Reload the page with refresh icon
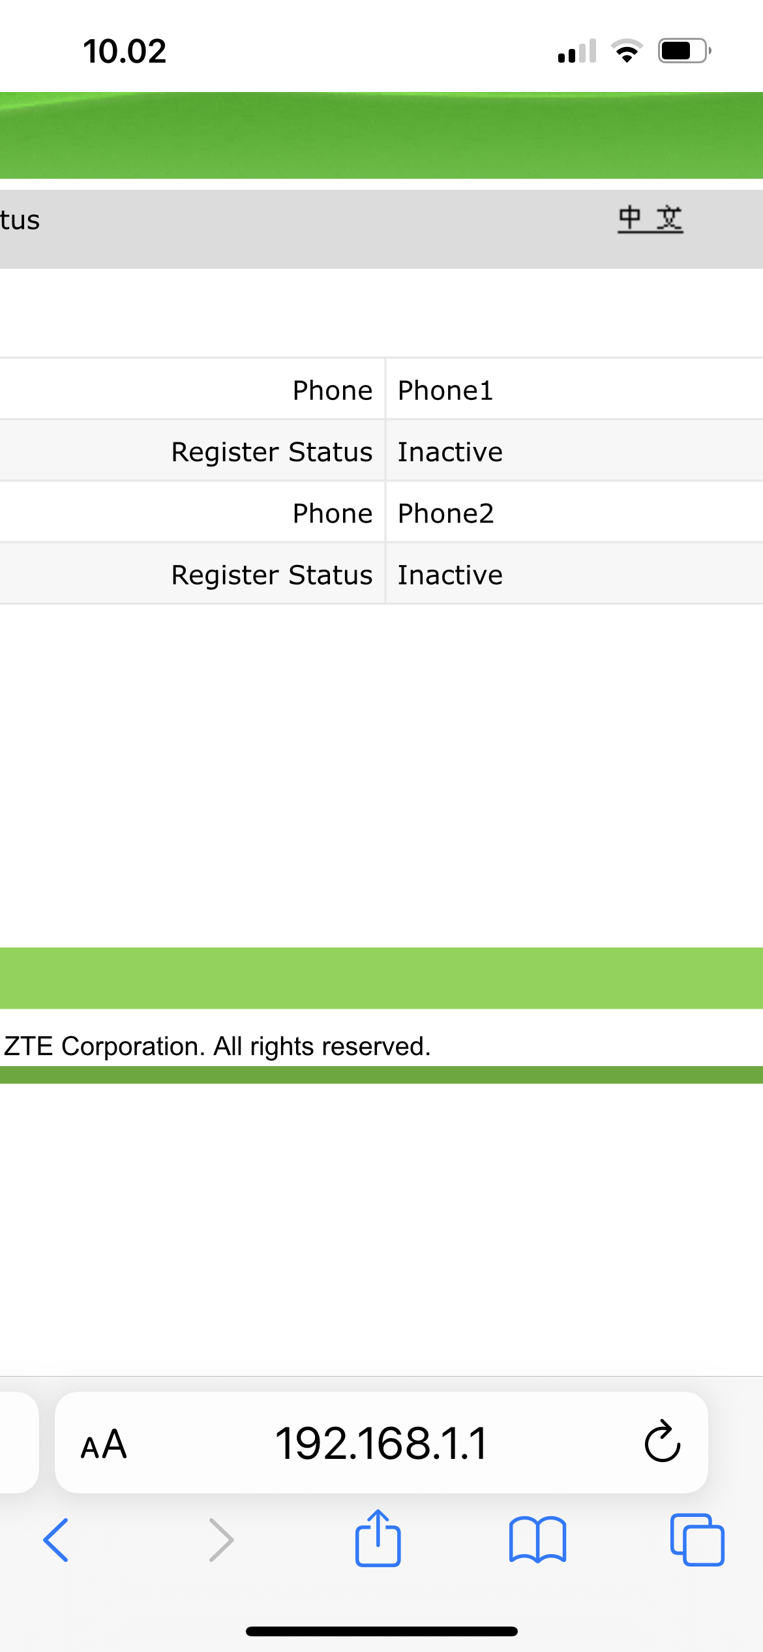763x1652 pixels. coord(662,1443)
